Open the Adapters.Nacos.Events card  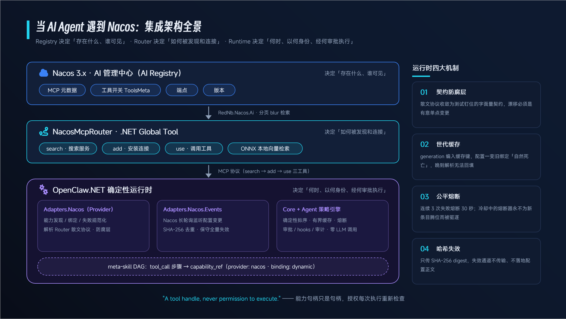(x=213, y=226)
